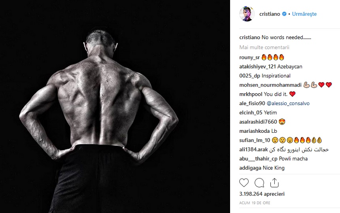Click the cristiano name in the caption

coord(249,37)
